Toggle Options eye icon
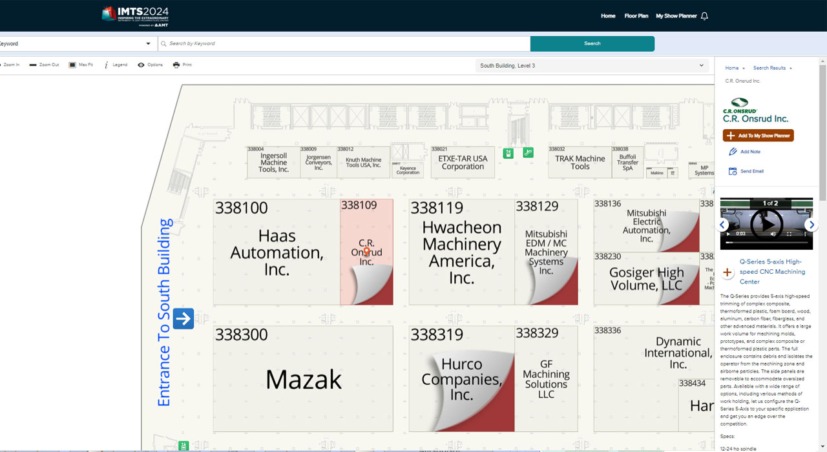This screenshot has width=827, height=452. pyautogui.click(x=141, y=65)
